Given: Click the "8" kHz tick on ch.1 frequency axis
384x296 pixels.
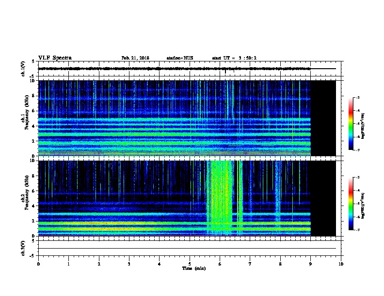Looking at the screenshot, I should 34,96.
